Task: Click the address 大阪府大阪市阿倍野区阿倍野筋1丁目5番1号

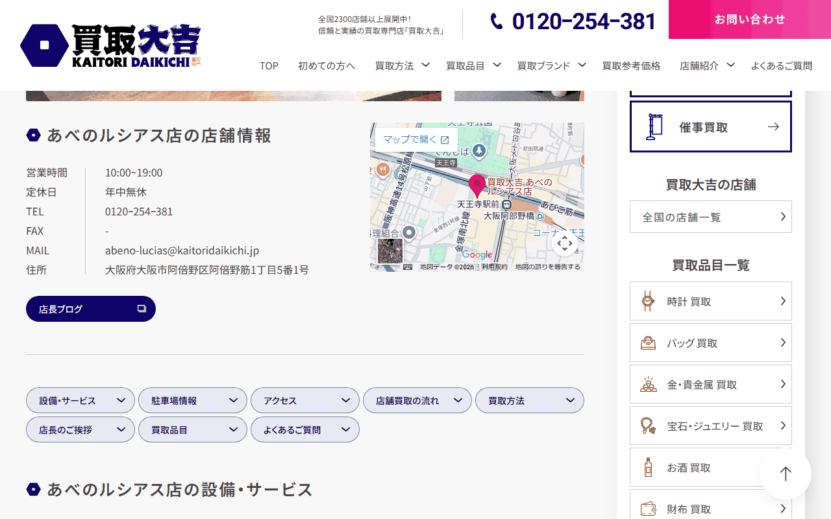Action: (x=207, y=270)
